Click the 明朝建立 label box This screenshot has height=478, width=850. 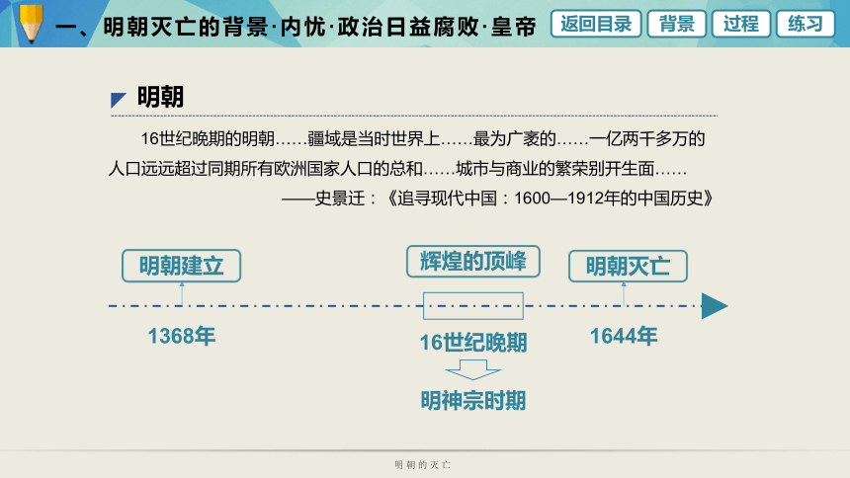pos(182,266)
